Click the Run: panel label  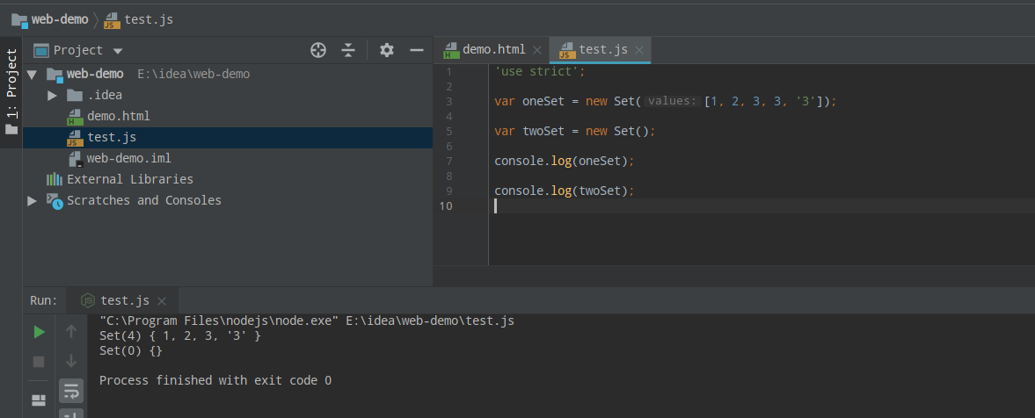click(x=44, y=300)
